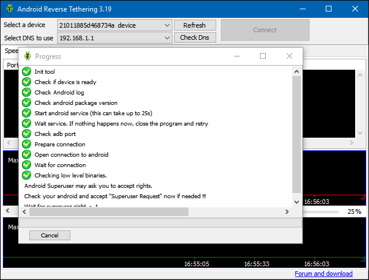This screenshot has height=280, width=369.
Task: Click green check beside Wait service line
Action: point(27,123)
